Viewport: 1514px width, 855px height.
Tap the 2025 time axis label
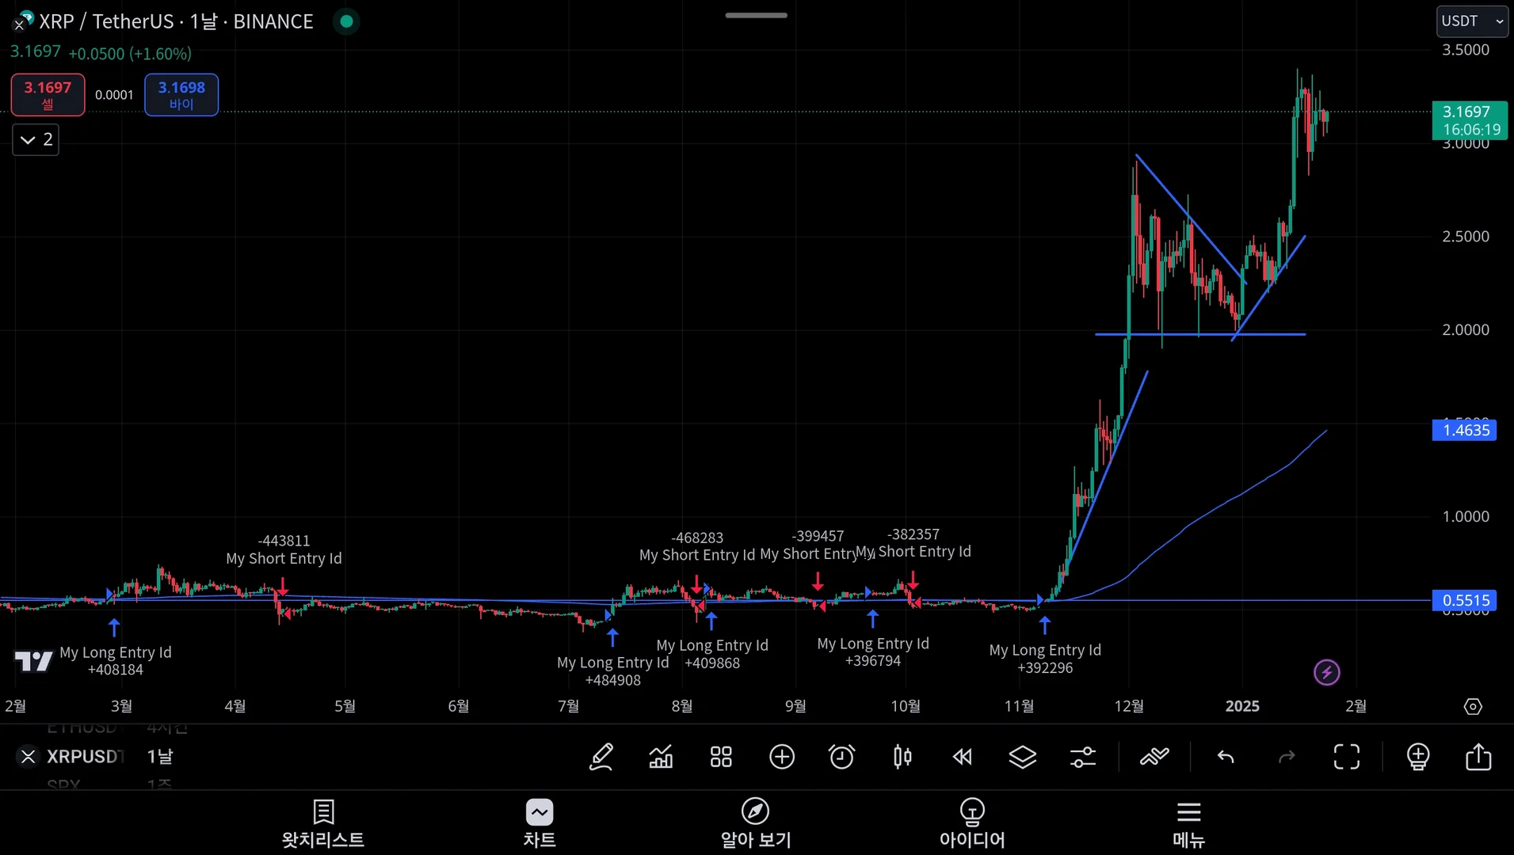click(1242, 706)
